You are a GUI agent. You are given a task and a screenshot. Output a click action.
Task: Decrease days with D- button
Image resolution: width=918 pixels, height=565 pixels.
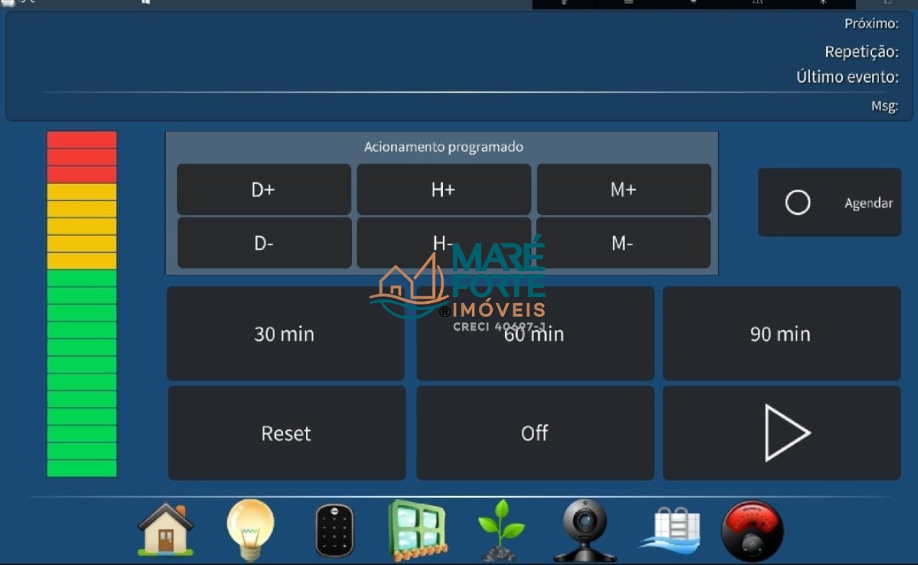pyautogui.click(x=264, y=243)
